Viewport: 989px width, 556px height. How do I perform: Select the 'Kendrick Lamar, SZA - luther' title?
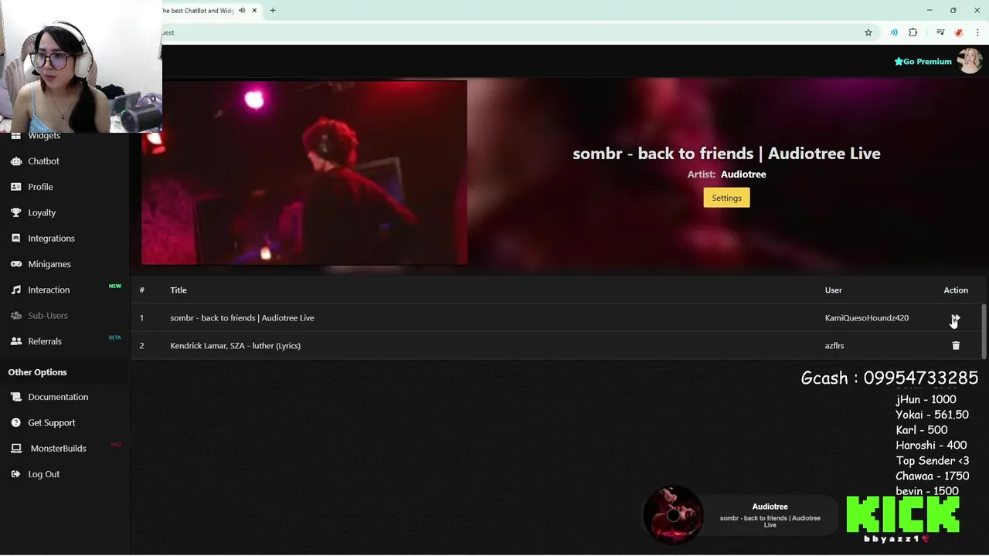click(x=235, y=346)
